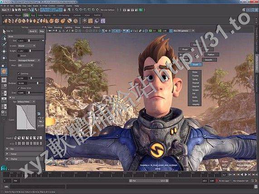Viewport: 259px width, 194px height.
Task: Pick the Paint Selection brush tool
Action: pyautogui.click(x=4, y=44)
